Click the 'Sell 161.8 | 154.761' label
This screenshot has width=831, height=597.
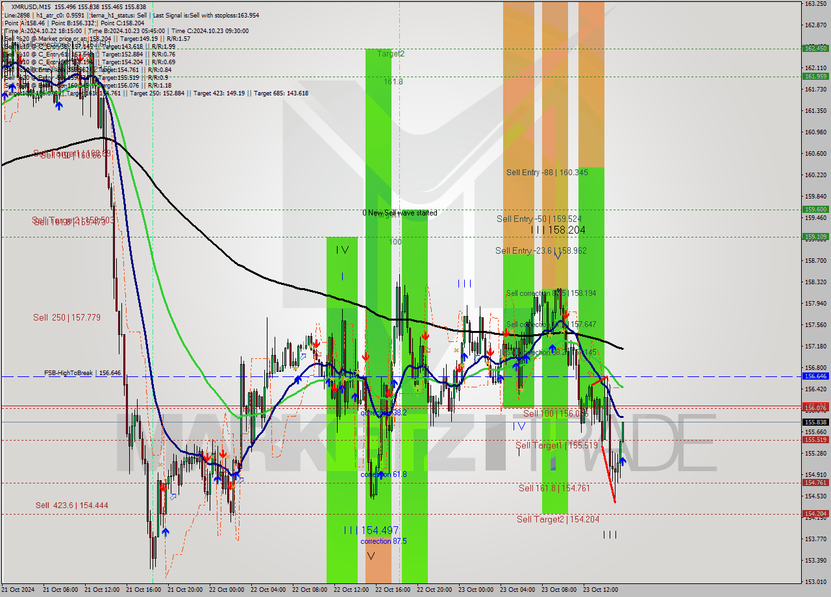tap(554, 488)
